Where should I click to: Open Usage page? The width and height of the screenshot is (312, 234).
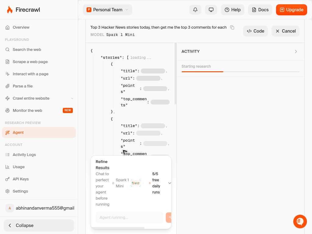coord(39,167)
